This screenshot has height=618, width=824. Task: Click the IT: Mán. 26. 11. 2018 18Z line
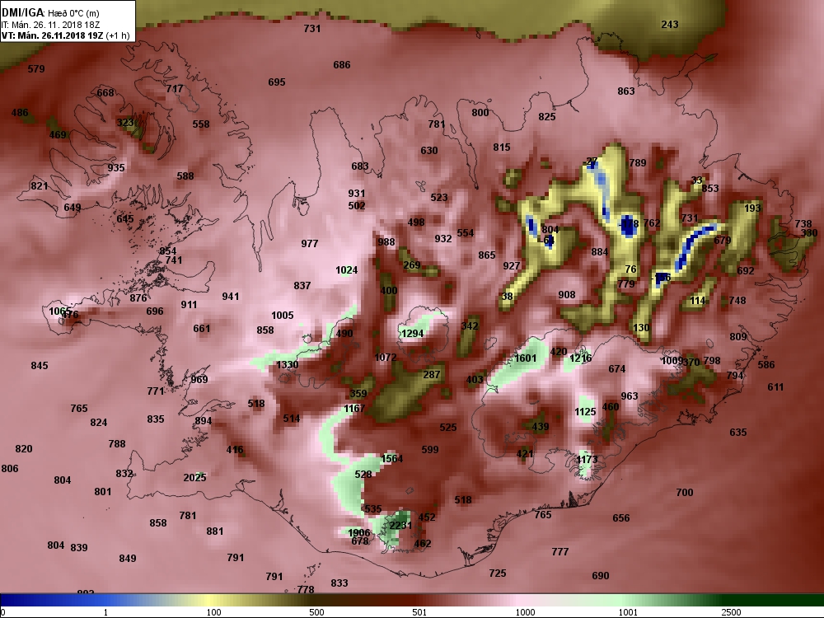pyautogui.click(x=50, y=25)
